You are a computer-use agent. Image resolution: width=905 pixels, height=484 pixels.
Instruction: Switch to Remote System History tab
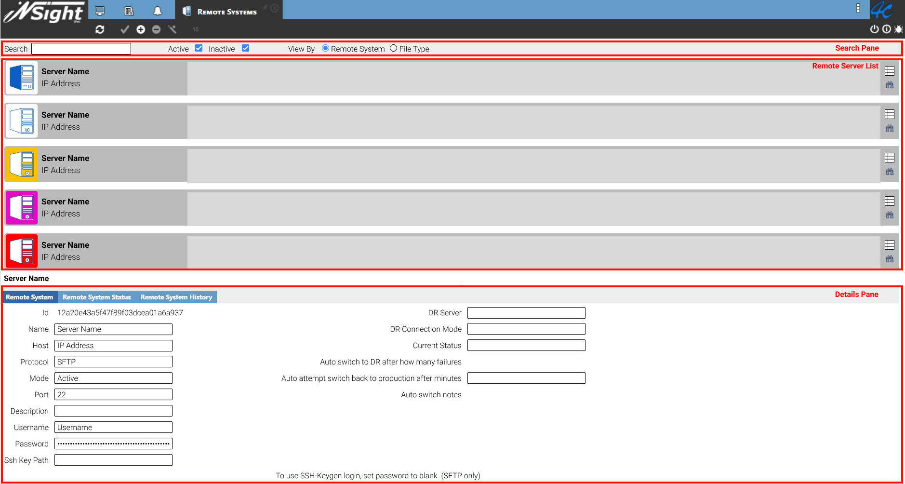176,297
